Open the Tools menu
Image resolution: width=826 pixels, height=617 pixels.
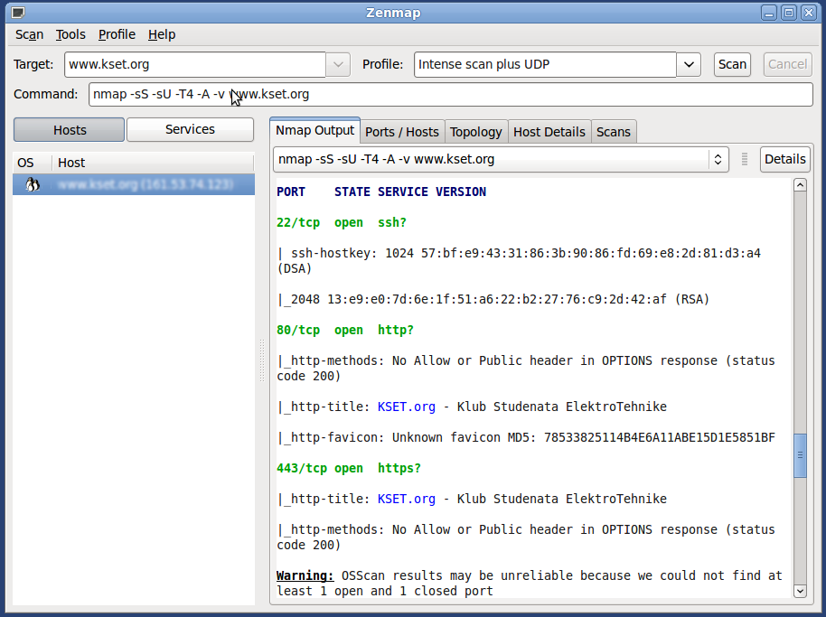70,34
